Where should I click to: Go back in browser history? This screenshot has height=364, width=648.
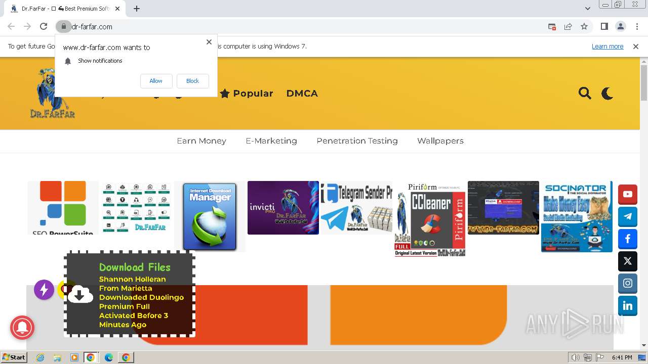[11, 26]
